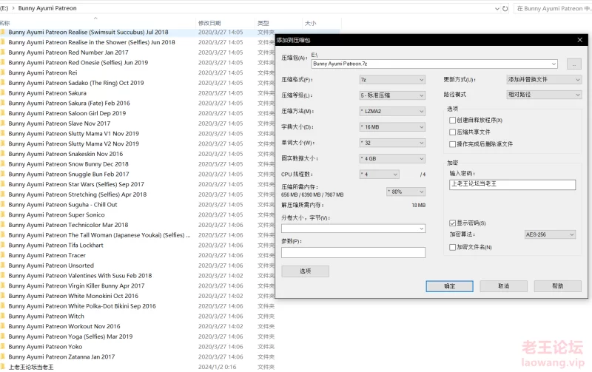The image size is (592, 372).
Task: Enable create SFX archive checkbox
Action: point(452,121)
